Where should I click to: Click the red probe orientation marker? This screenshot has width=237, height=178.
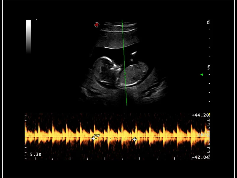(96, 24)
